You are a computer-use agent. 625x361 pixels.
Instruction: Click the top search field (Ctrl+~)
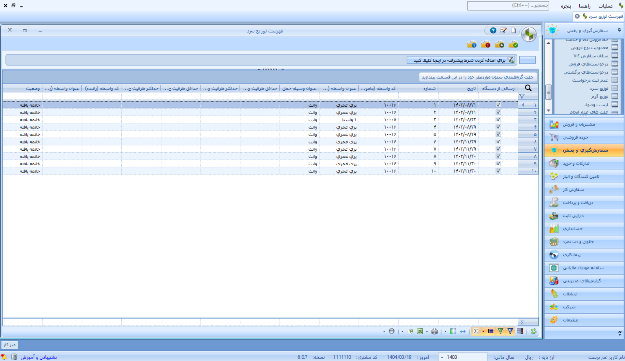coord(508,6)
